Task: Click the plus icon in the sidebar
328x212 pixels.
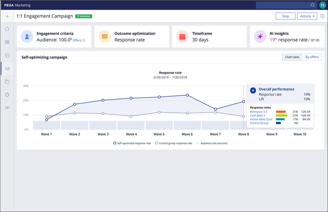Action: pos(7,16)
